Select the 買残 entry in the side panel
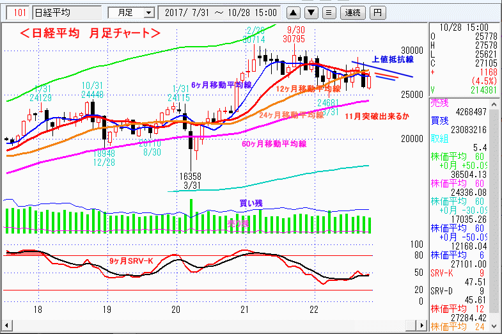This screenshot has width=502, height=334. point(439,120)
